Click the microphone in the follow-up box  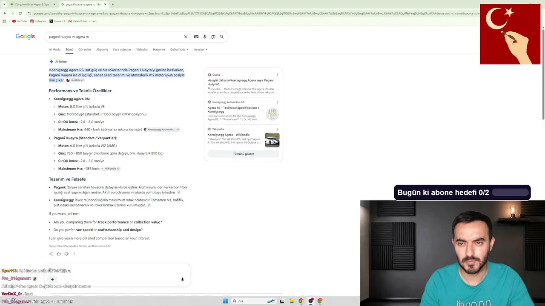tap(183, 279)
